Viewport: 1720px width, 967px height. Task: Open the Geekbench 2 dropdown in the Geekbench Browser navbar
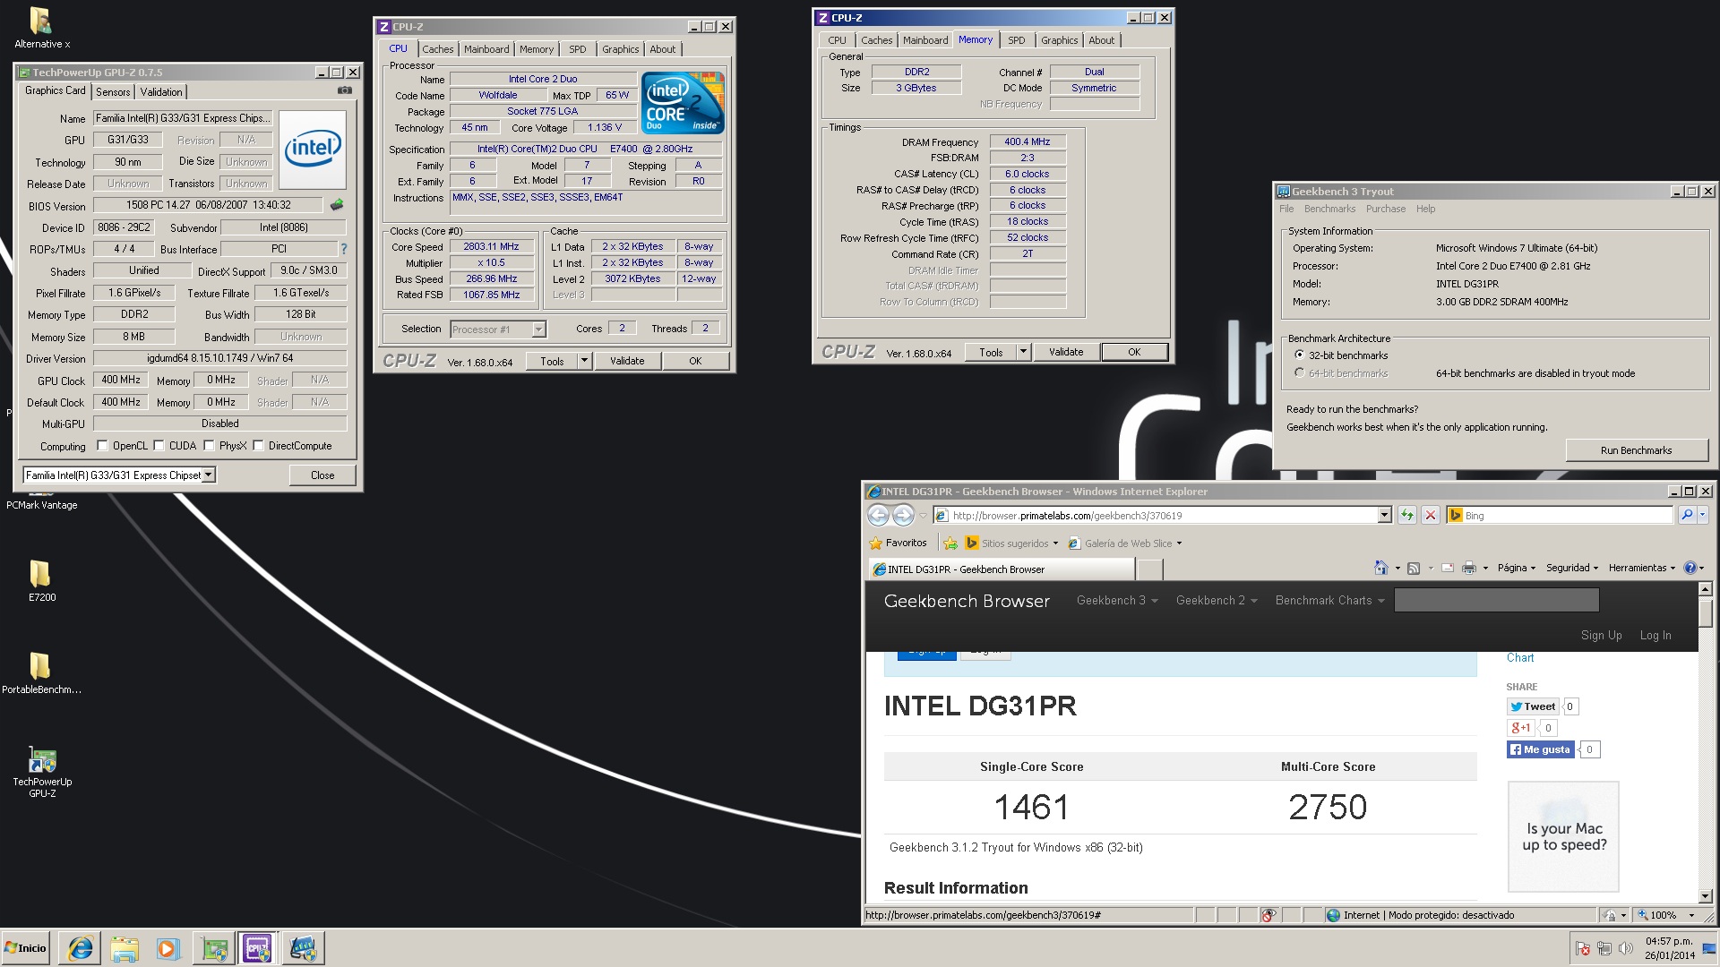[1217, 601]
